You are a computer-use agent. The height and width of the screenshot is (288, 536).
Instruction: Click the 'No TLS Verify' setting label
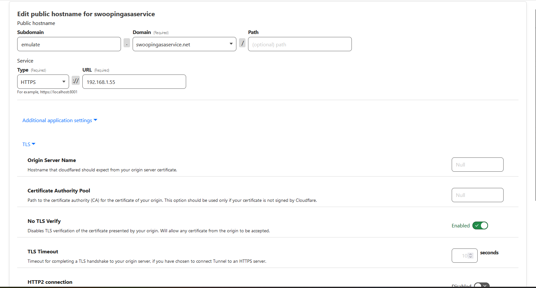(x=44, y=221)
